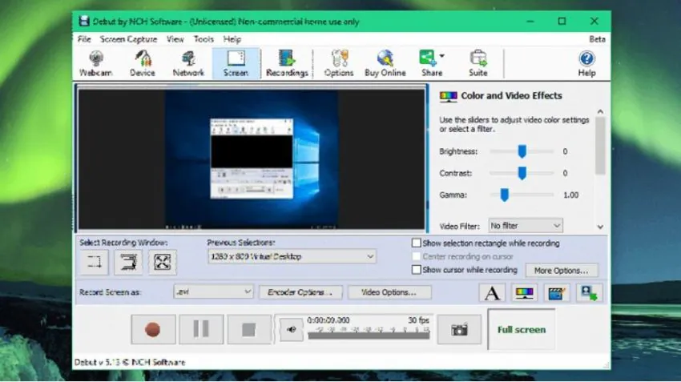Start recording with the red Record button
Image resolution: width=681 pixels, height=382 pixels.
point(153,329)
